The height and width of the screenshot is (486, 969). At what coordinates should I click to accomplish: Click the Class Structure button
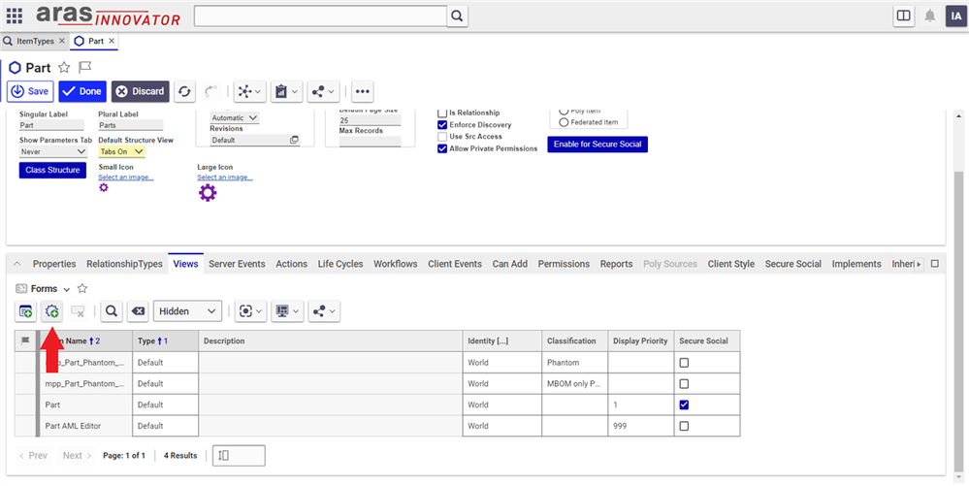(x=52, y=171)
